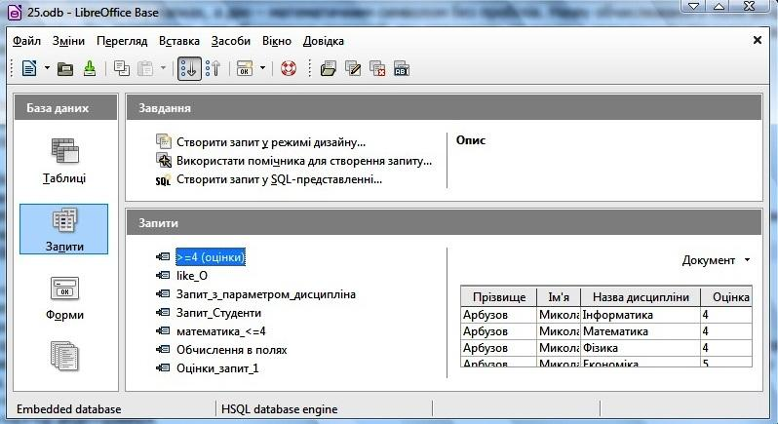This screenshot has width=778, height=424.
Task: Select the query математика_<=4
Action: pyautogui.click(x=221, y=331)
